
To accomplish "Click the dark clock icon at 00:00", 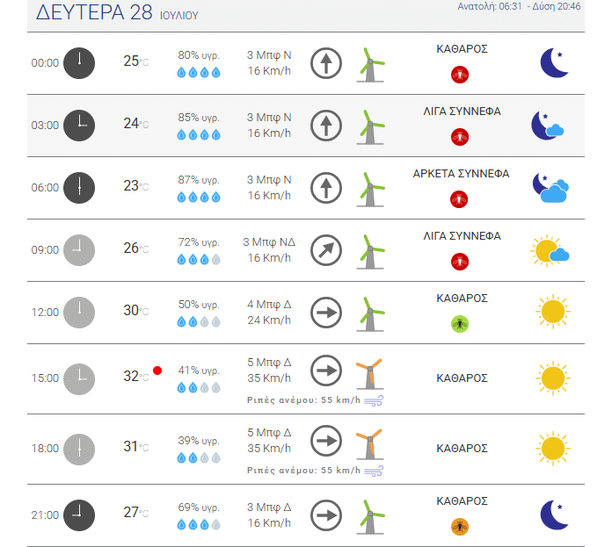I will click(79, 63).
